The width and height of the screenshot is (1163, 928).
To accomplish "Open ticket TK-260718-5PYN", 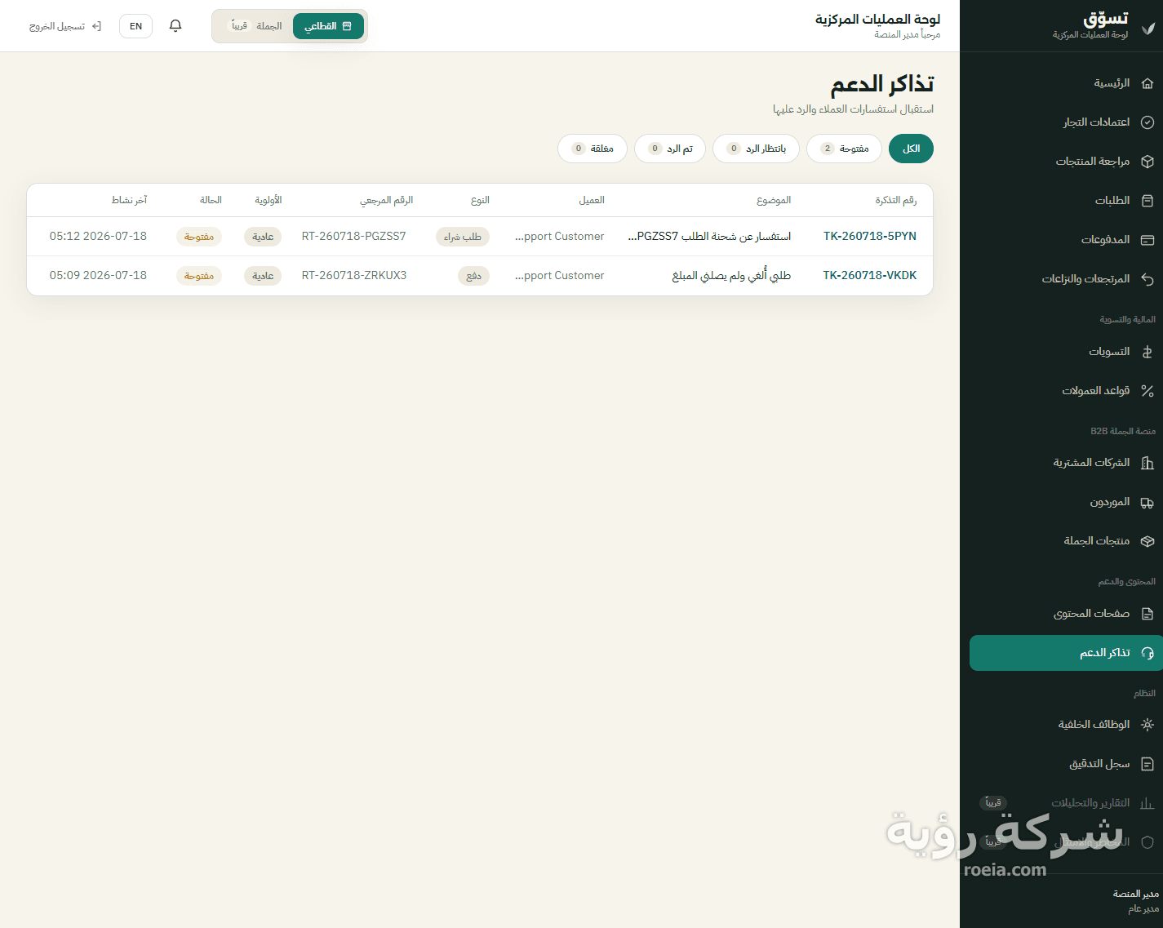I will [869, 237].
